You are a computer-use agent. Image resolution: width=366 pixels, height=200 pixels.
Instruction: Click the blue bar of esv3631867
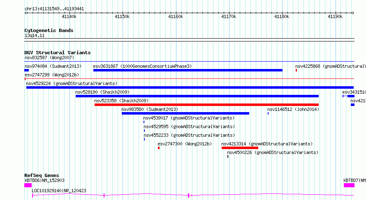(x=188, y=70)
